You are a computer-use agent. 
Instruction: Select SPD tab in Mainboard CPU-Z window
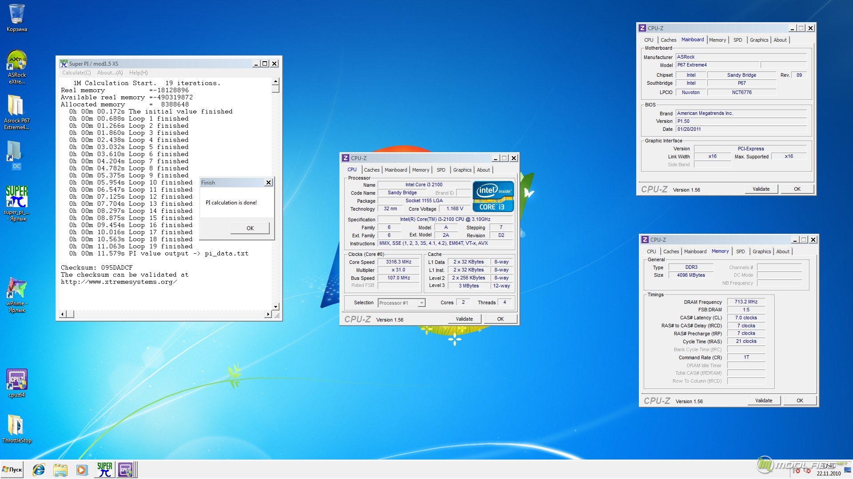[737, 40]
